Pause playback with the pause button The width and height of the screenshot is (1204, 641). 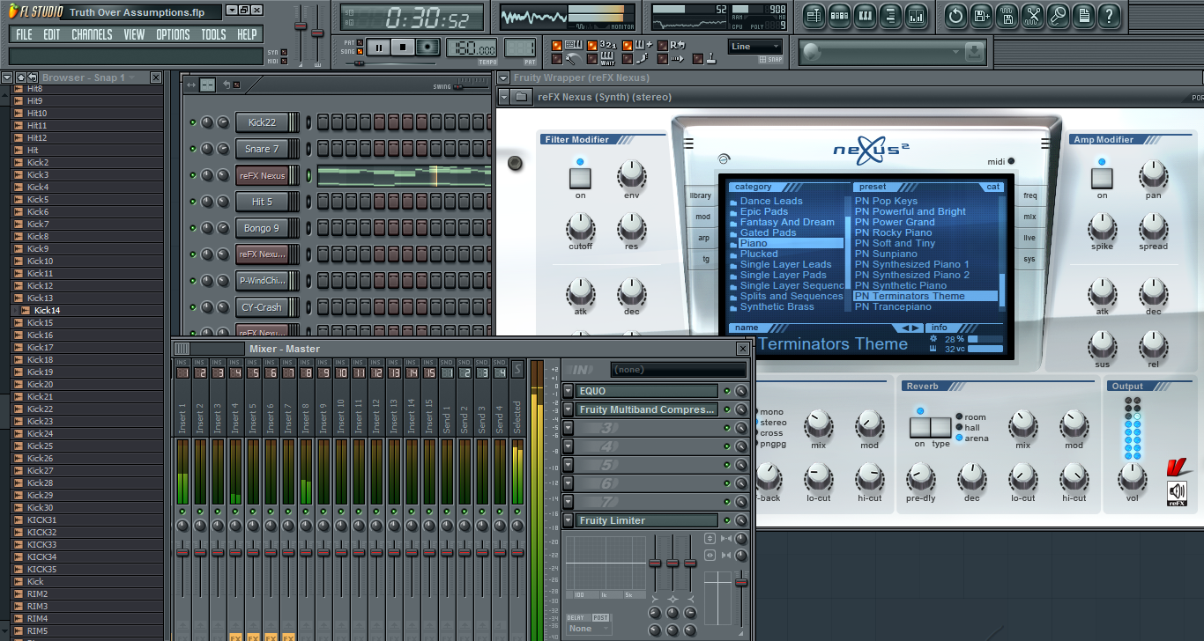pos(379,48)
